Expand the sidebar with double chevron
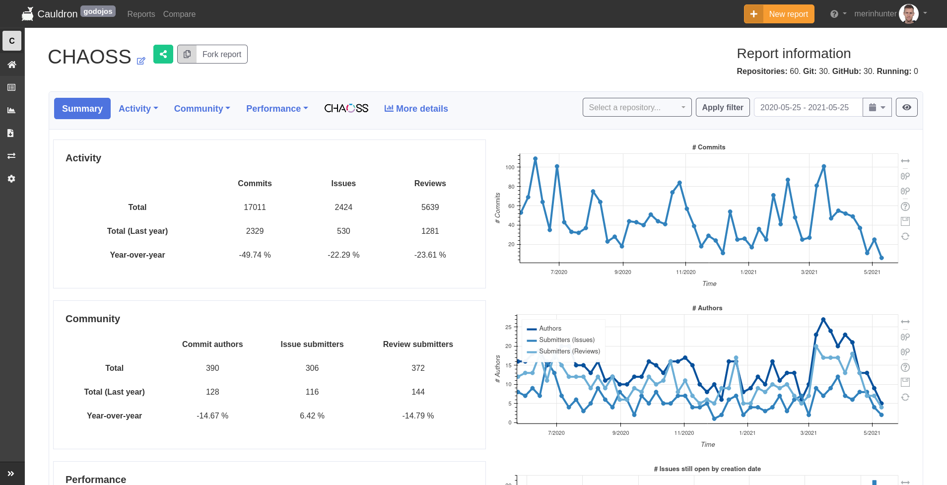 tap(11, 474)
